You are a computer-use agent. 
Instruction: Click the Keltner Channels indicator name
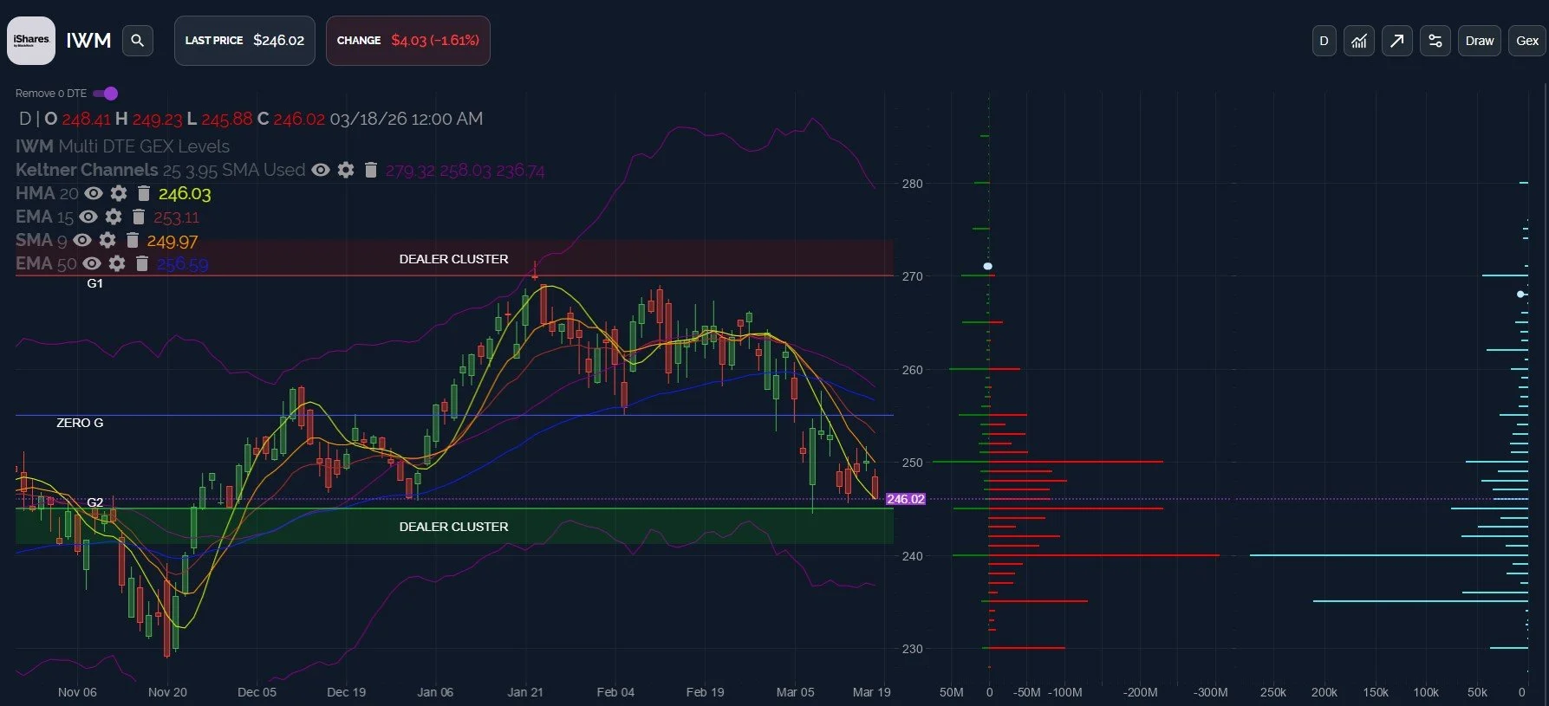tap(87, 170)
